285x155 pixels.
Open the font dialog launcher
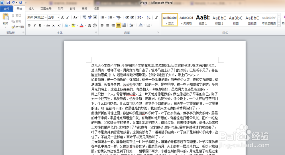(96, 33)
